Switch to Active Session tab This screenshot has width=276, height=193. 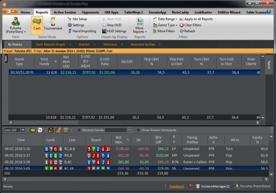pos(65,12)
